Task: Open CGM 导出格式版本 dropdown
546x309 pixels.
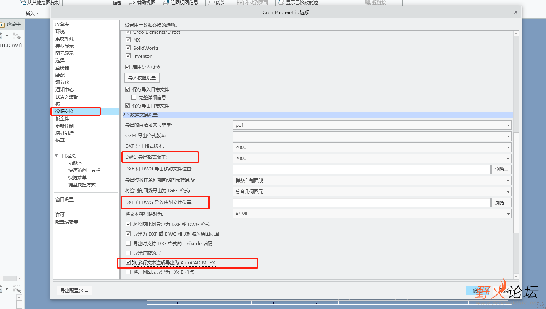Action: click(372, 136)
